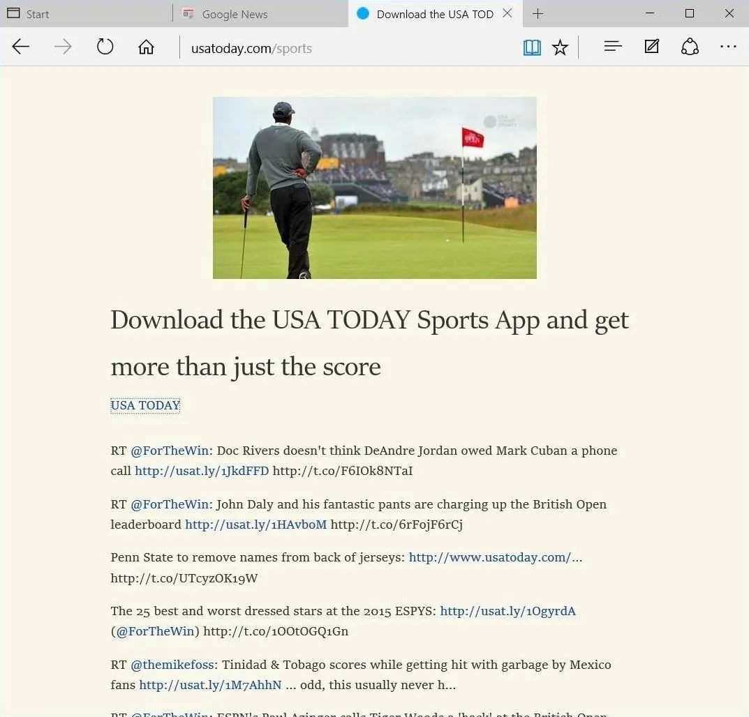This screenshot has width=749, height=717.
Task: Open link http://usat.ly/1JkdFFD
Action: pos(202,471)
